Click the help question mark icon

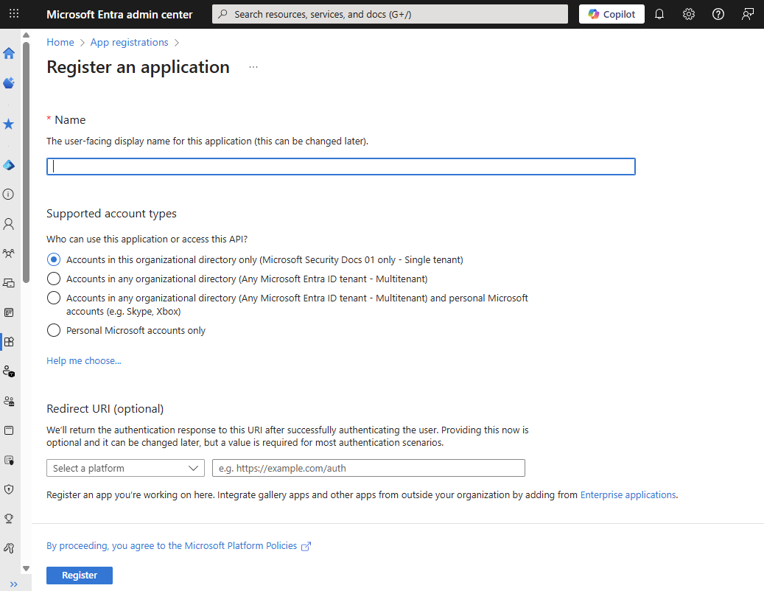point(718,13)
